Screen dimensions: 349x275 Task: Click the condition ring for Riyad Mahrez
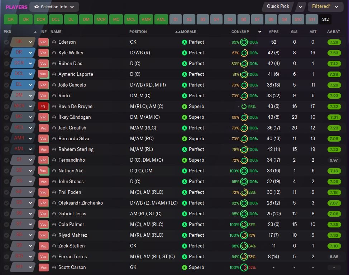pyautogui.click(x=244, y=235)
